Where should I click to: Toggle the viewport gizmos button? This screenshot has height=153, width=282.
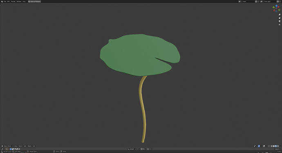pyautogui.click(x=259, y=146)
